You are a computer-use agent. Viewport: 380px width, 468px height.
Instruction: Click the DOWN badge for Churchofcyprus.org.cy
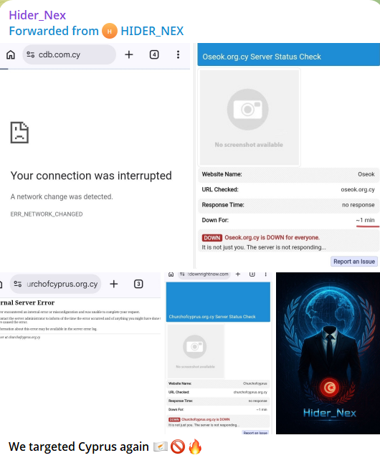coord(174,419)
